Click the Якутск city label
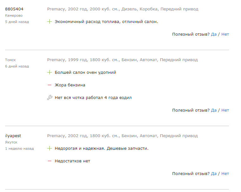The image size is (241, 192). [11, 142]
